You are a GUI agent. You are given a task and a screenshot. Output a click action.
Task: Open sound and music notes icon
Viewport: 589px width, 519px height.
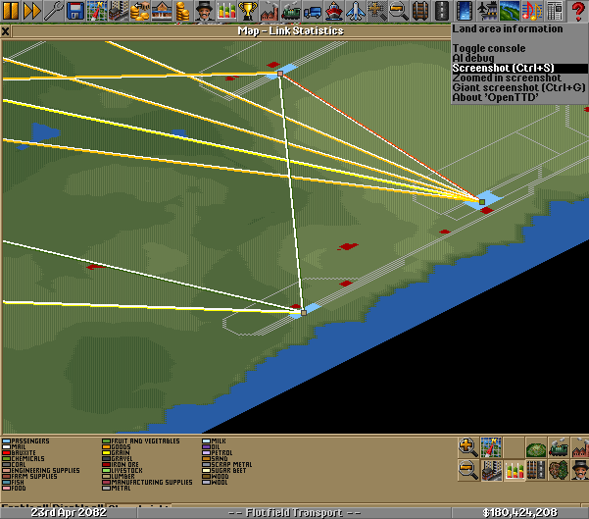pyautogui.click(x=532, y=11)
